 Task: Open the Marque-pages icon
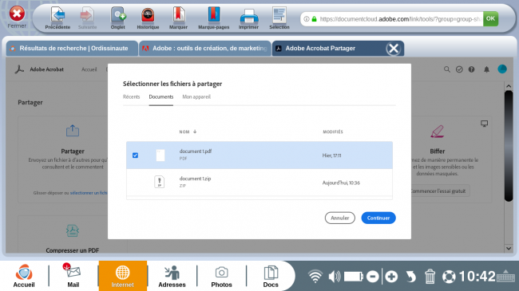click(214, 15)
